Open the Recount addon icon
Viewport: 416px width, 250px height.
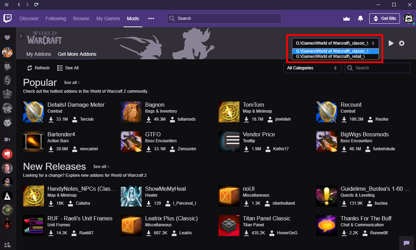[x=327, y=112]
